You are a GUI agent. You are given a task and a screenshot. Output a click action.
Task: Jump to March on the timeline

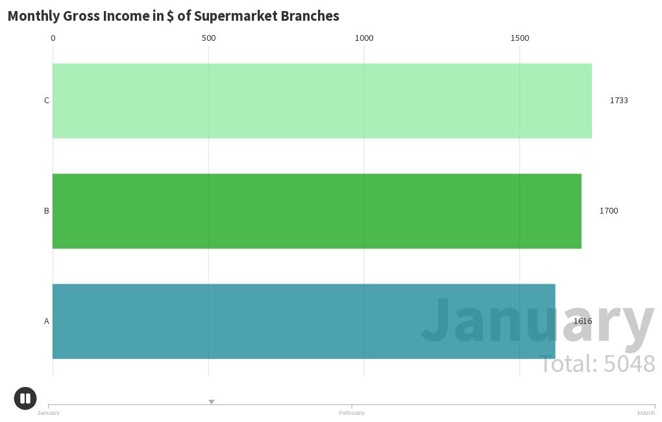[646, 412]
